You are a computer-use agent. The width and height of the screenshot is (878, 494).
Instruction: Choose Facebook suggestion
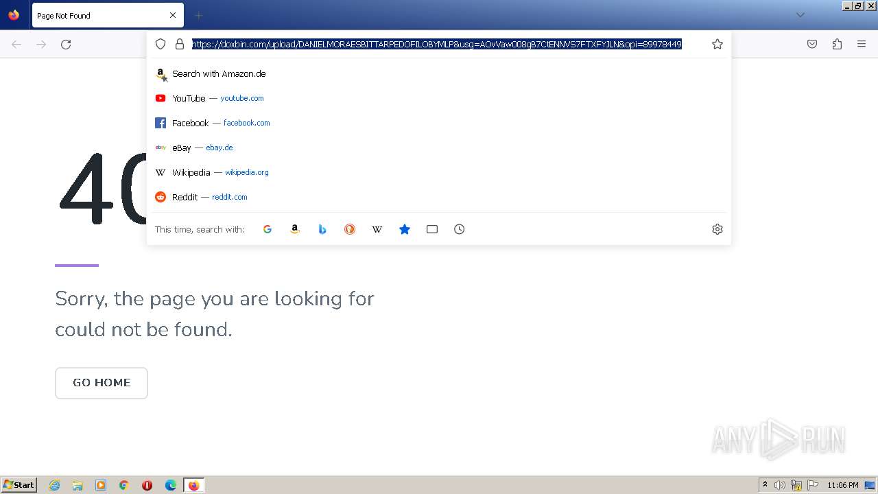click(x=439, y=123)
